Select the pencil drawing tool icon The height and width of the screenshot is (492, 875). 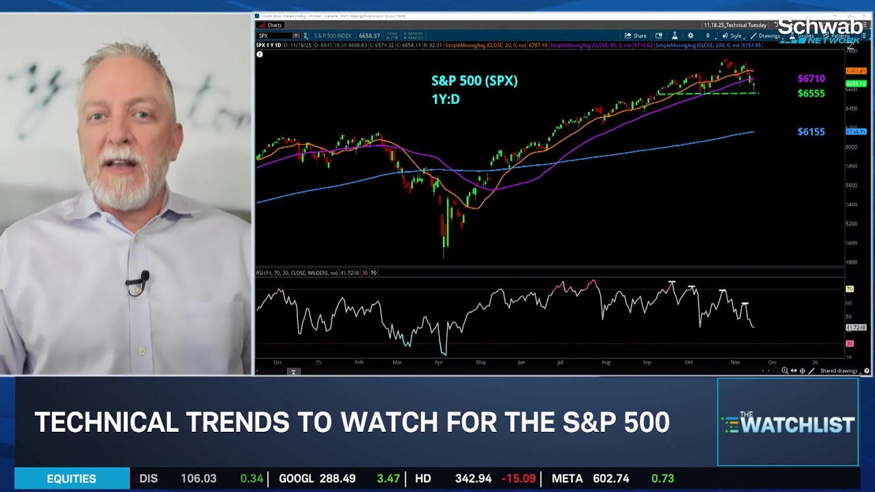click(811, 370)
